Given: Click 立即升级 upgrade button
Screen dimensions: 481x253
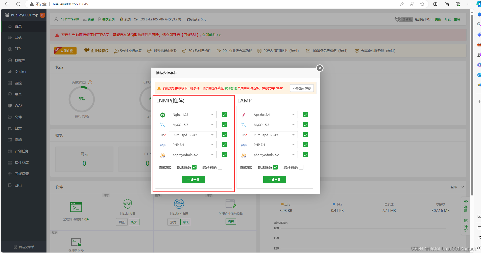Looking at the screenshot, I should pyautogui.click(x=65, y=51).
